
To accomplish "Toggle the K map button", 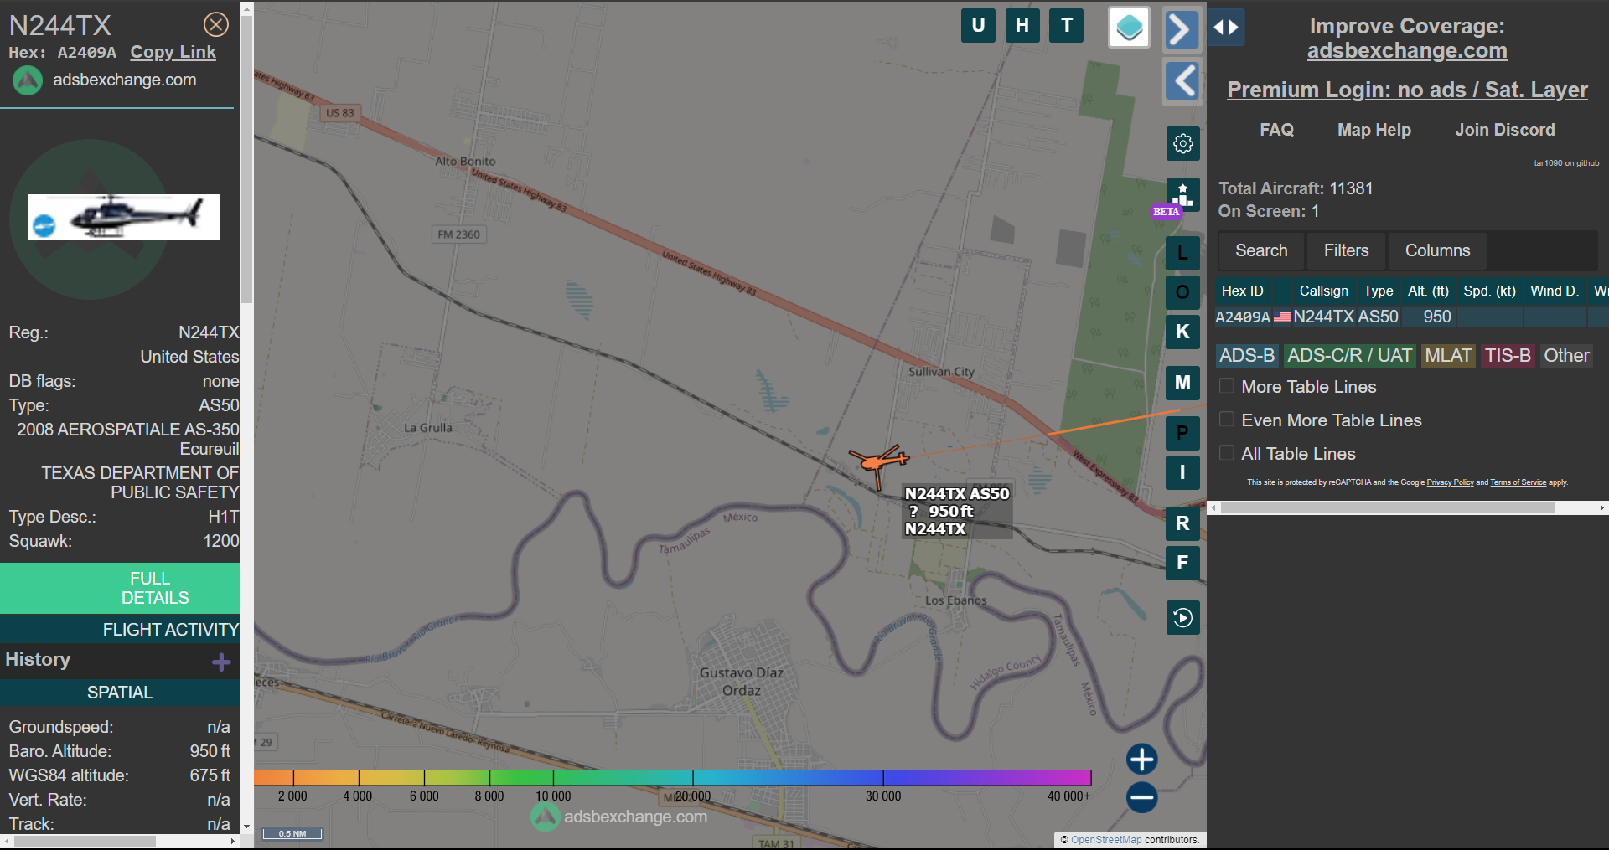I will [x=1182, y=332].
